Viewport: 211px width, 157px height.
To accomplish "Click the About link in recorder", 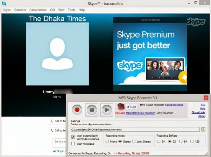I will (x=202, y=116).
